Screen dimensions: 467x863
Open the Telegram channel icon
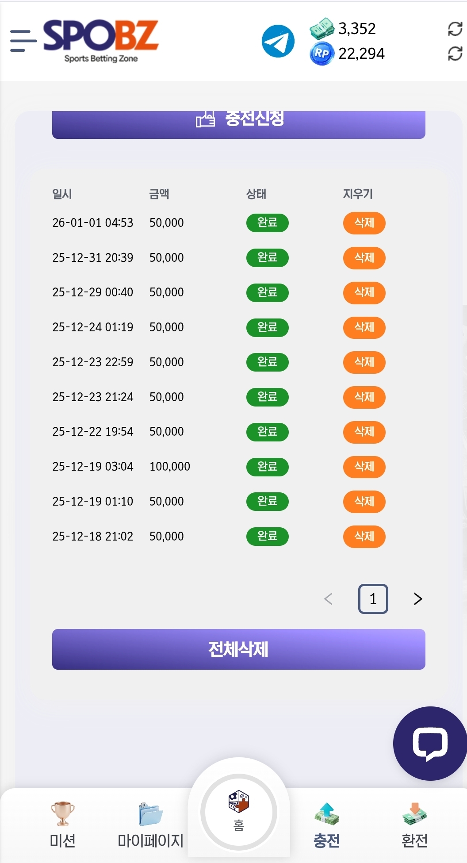(278, 41)
